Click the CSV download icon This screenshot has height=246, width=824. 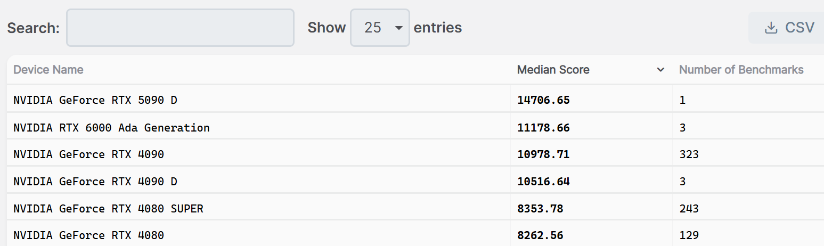(771, 28)
